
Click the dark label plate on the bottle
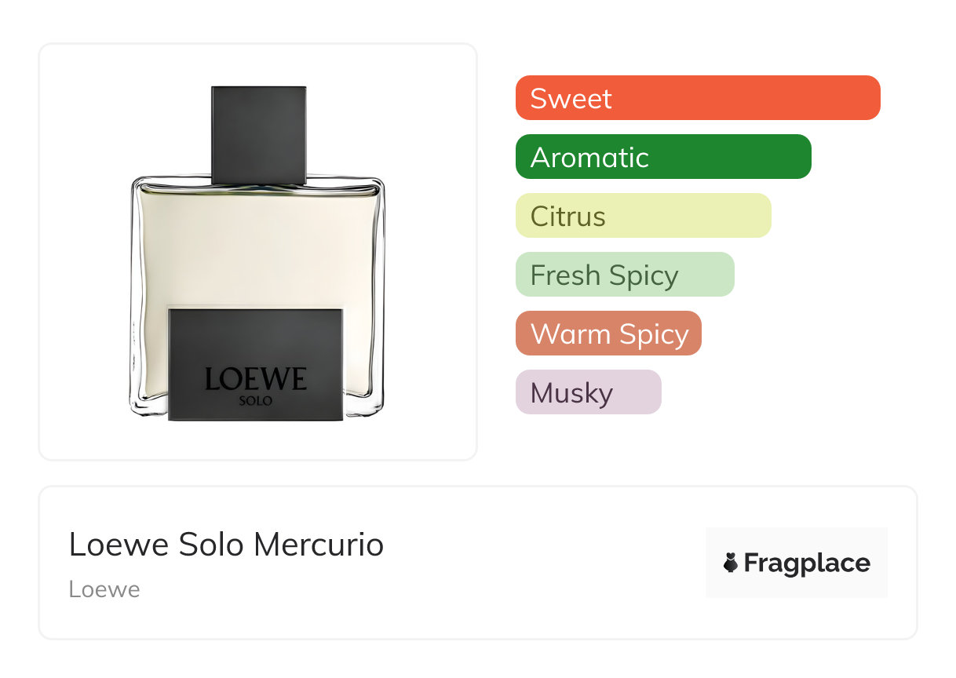(256, 364)
